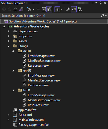Collapse All items in Solution Explorer
The width and height of the screenshot is (108, 129).
click(x=44, y=9)
